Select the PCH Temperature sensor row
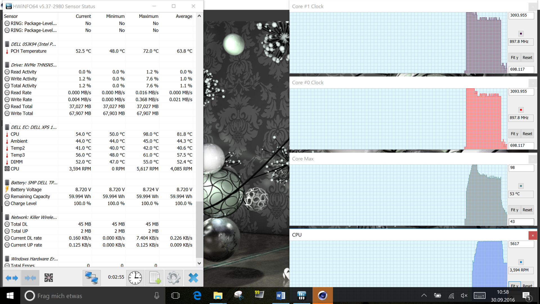The height and width of the screenshot is (304, 540). 98,51
